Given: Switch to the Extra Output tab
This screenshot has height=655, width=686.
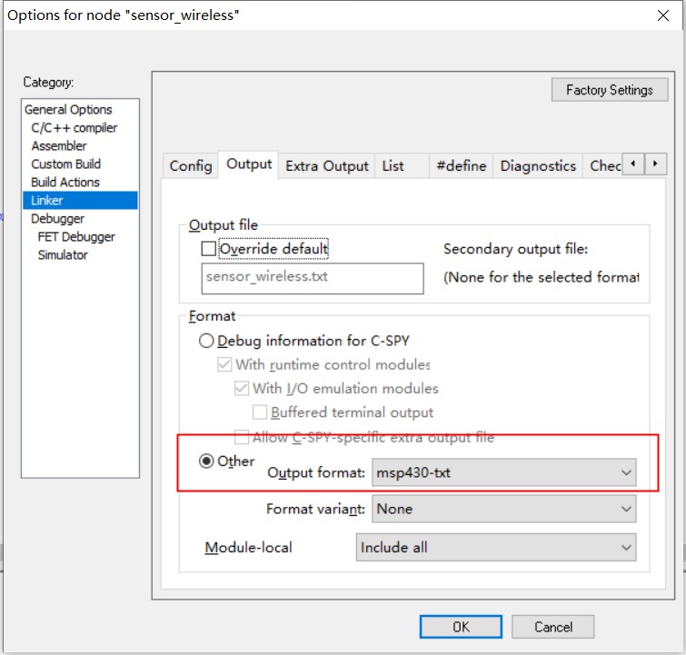Looking at the screenshot, I should [x=327, y=166].
